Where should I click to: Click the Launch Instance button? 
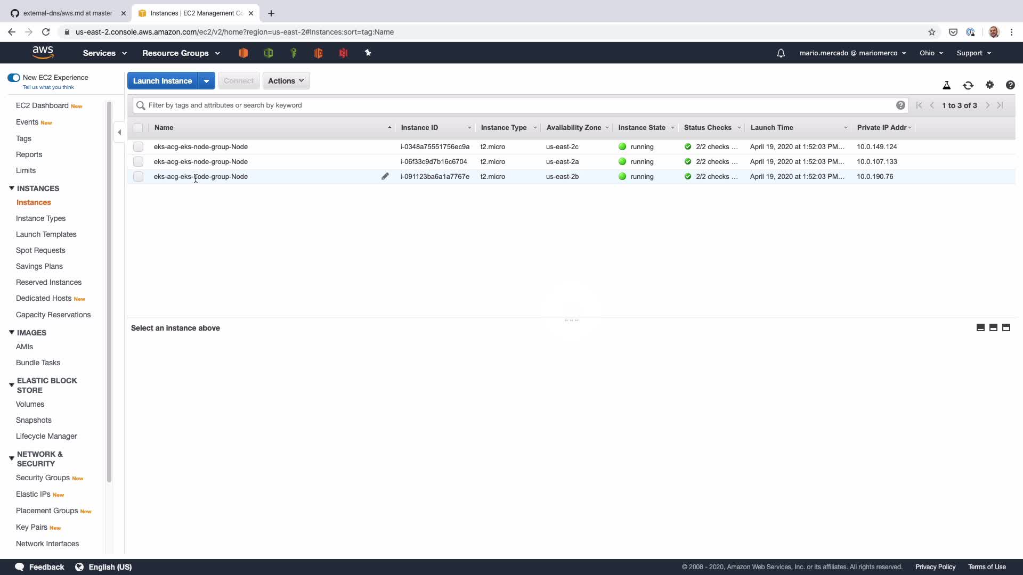(162, 81)
